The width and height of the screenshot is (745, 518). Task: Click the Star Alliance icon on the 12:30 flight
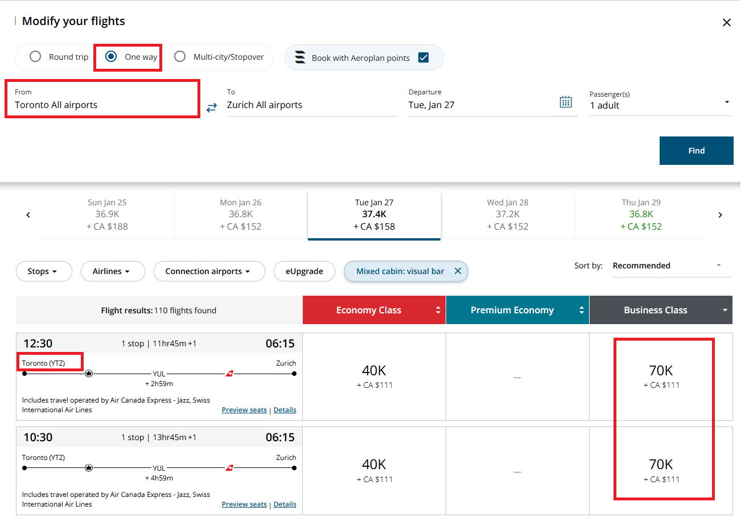coord(89,374)
